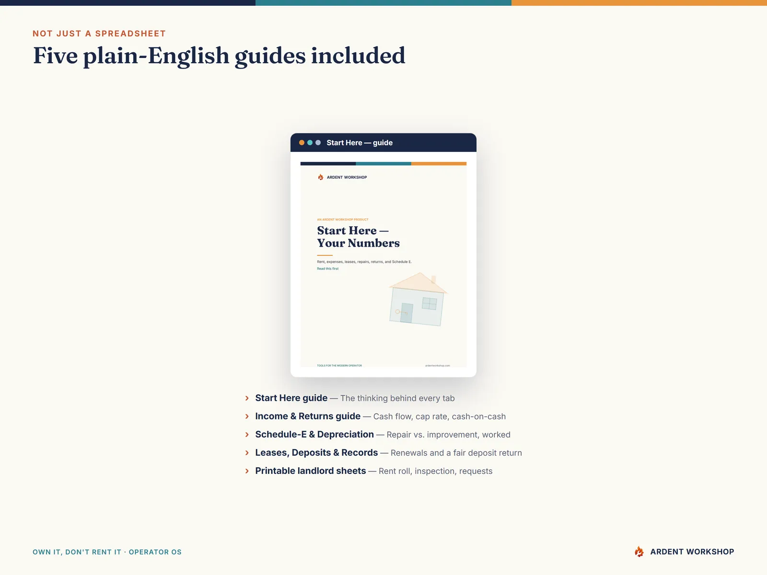
Task: Click the chevron beside Leases, Deposits & Records
Action: tap(247, 453)
